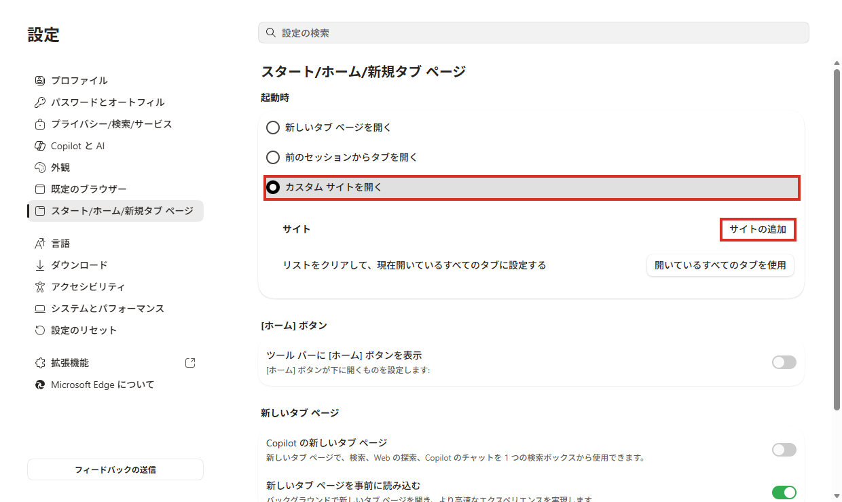Click the サイトの追加 button
The image size is (842, 502).
coord(758,229)
